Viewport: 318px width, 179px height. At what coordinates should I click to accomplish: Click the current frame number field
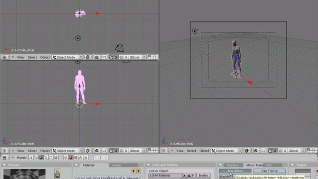coord(100,158)
